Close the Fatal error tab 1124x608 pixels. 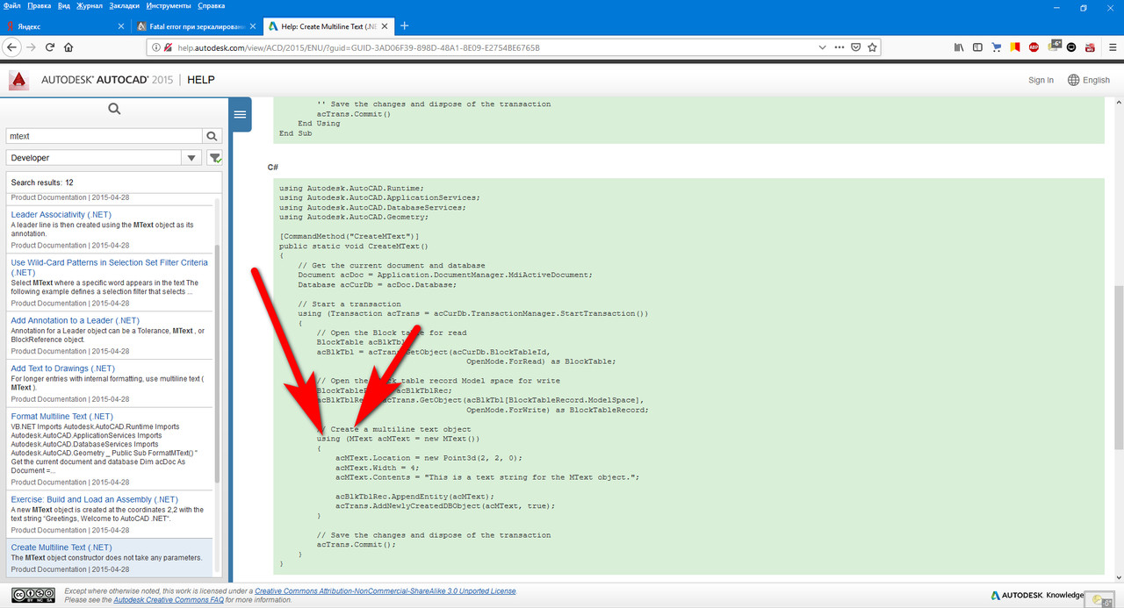pos(253,26)
